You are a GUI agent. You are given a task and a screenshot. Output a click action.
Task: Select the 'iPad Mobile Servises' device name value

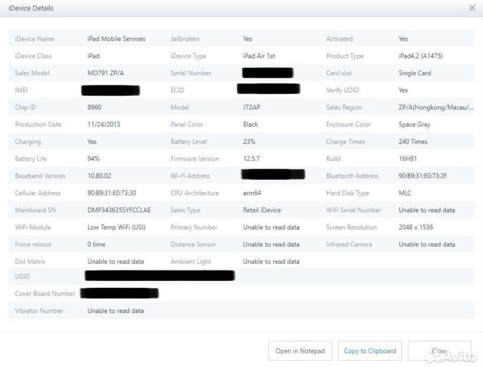116,39
